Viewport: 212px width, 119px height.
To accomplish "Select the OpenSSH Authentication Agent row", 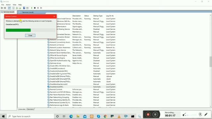I will pos(82,60).
